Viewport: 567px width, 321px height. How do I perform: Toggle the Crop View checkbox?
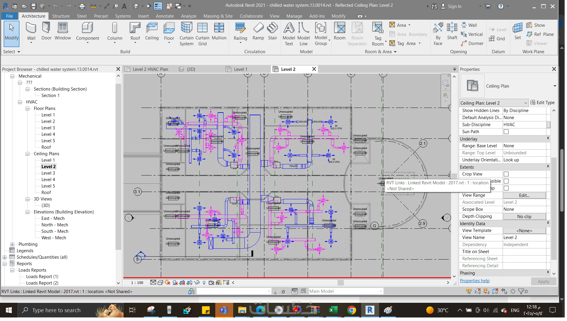506,174
